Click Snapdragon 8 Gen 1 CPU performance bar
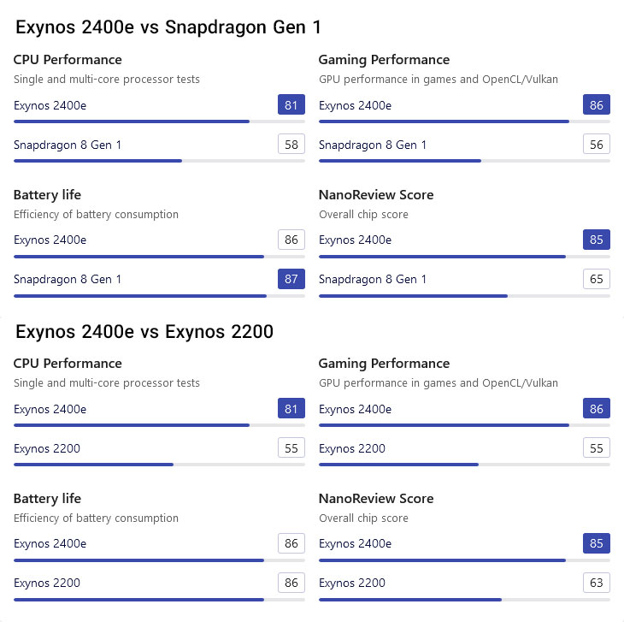 pos(159,161)
